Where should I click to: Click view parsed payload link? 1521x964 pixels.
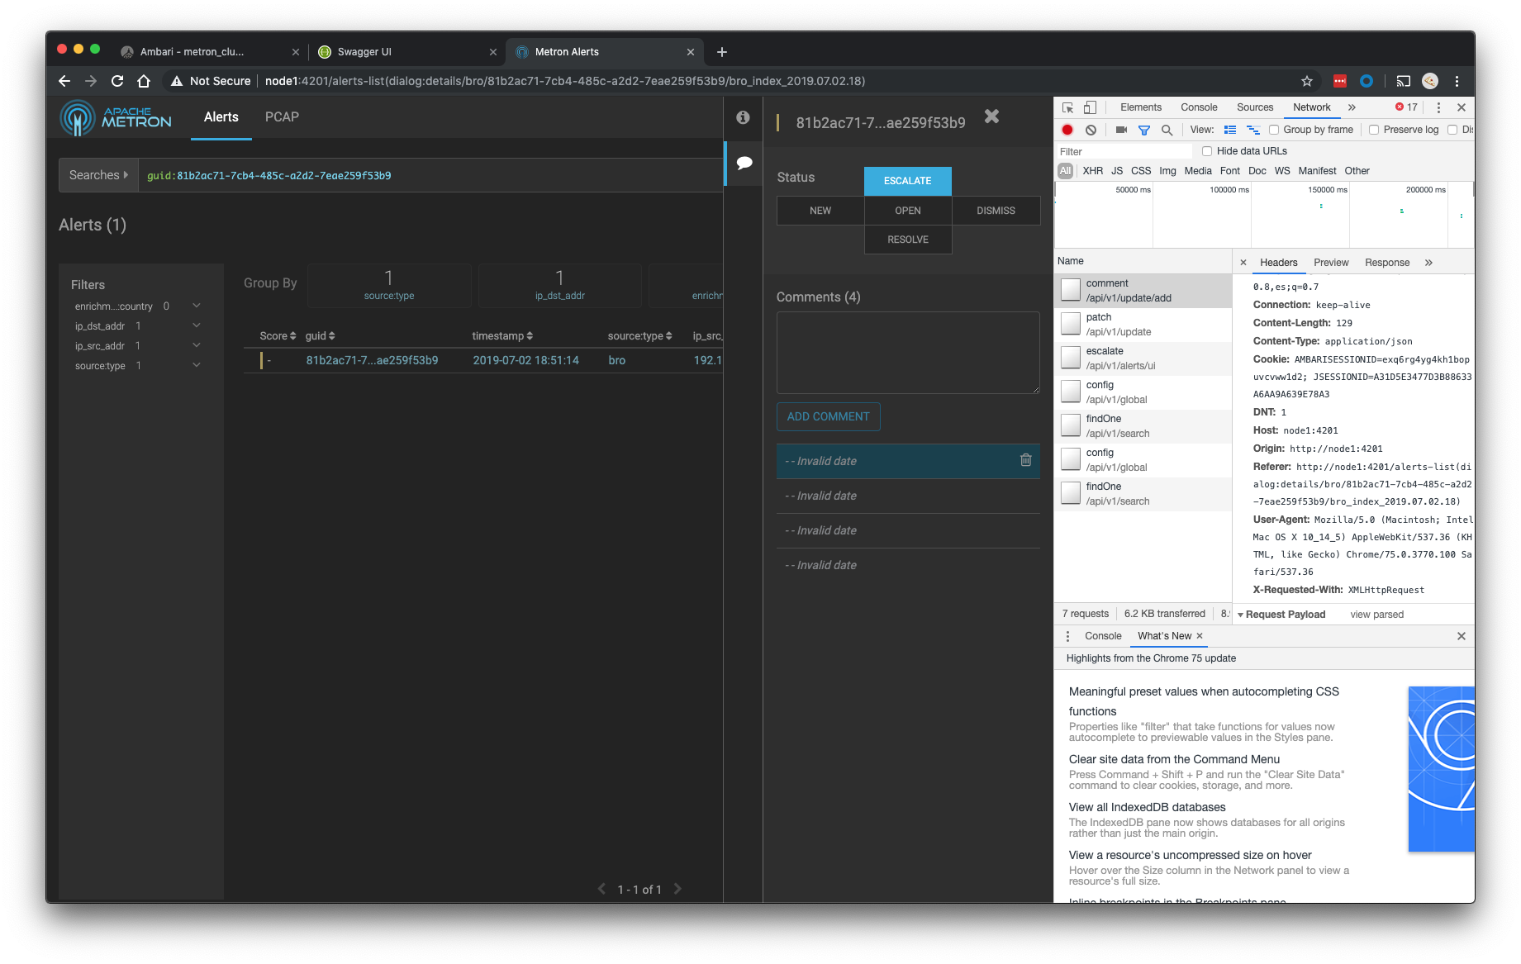click(1376, 615)
